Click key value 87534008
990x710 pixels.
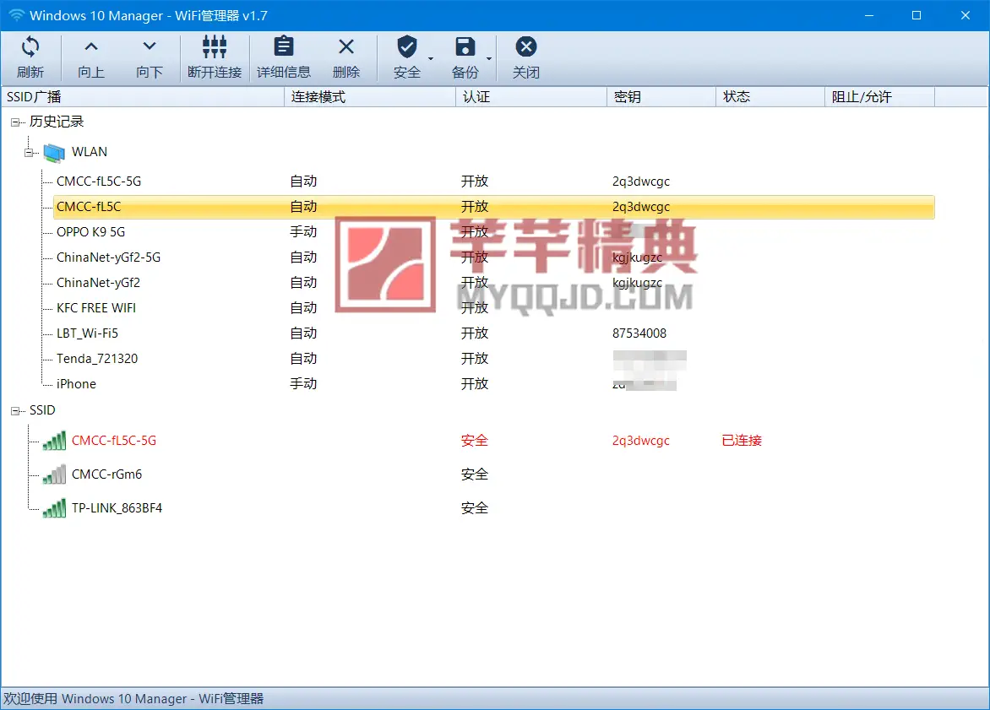tap(639, 333)
